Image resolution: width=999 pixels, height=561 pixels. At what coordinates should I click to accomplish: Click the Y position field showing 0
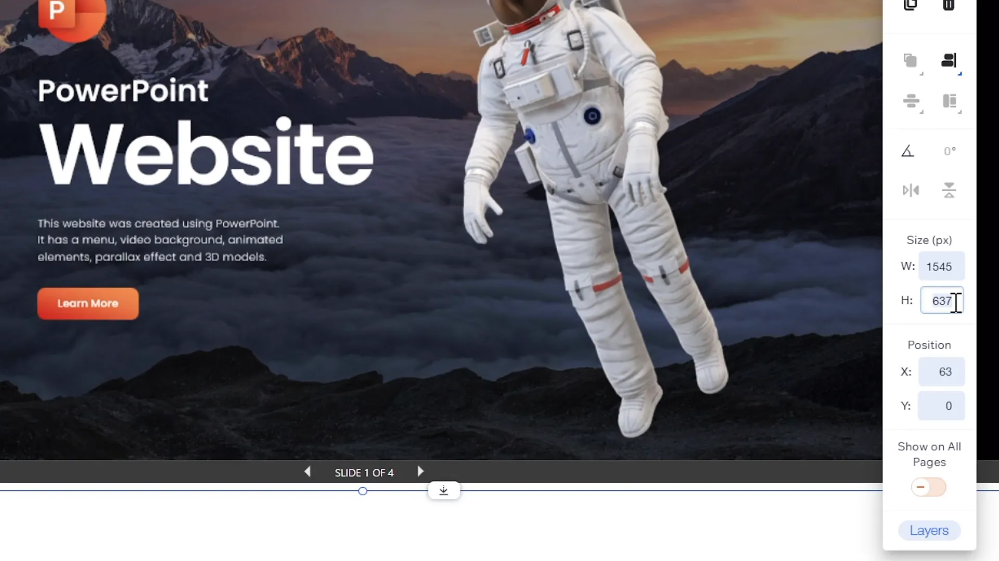pos(941,406)
